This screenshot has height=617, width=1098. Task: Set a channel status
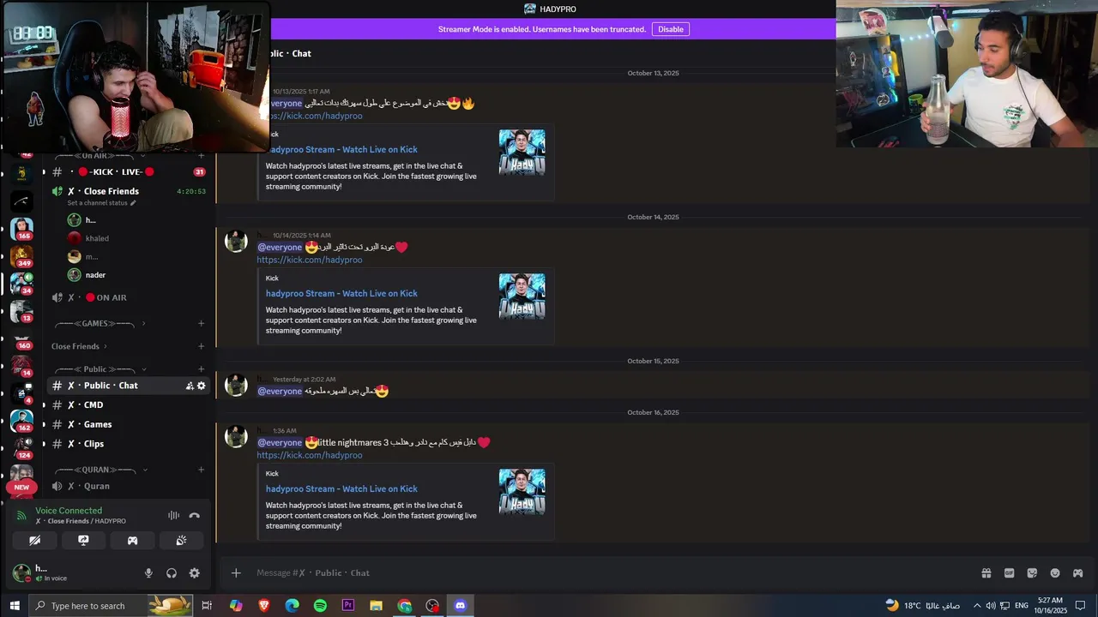coord(101,203)
